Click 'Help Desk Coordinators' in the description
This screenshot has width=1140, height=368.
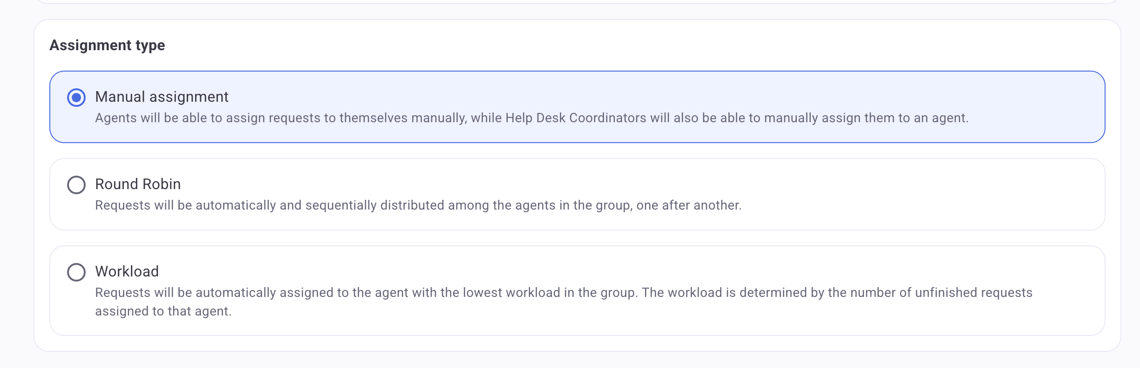tap(576, 118)
